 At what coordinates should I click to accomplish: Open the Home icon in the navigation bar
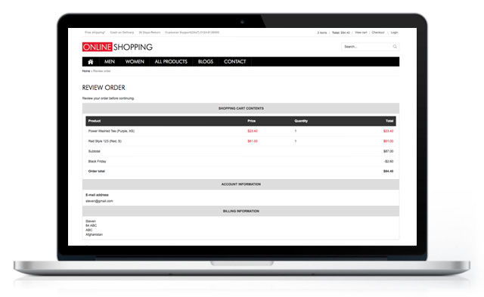point(91,62)
